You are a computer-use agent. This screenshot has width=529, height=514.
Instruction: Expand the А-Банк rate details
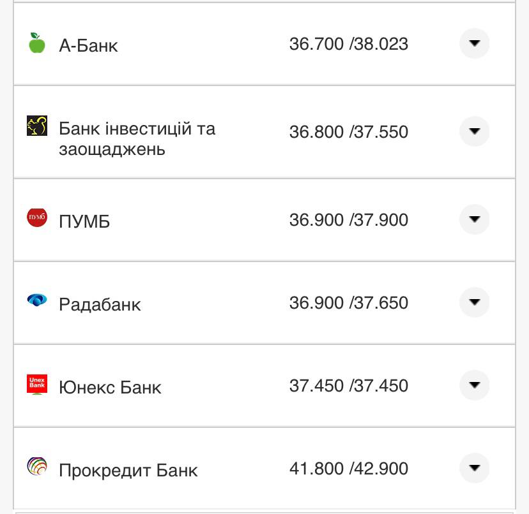pyautogui.click(x=474, y=43)
